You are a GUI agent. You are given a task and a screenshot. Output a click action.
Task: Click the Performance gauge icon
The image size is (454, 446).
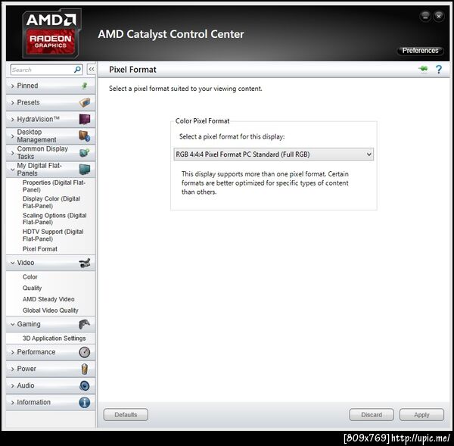[x=85, y=352]
